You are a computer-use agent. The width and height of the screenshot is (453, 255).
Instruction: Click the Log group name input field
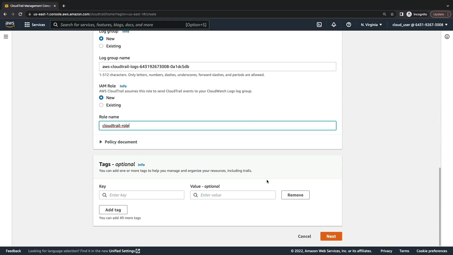218,67
